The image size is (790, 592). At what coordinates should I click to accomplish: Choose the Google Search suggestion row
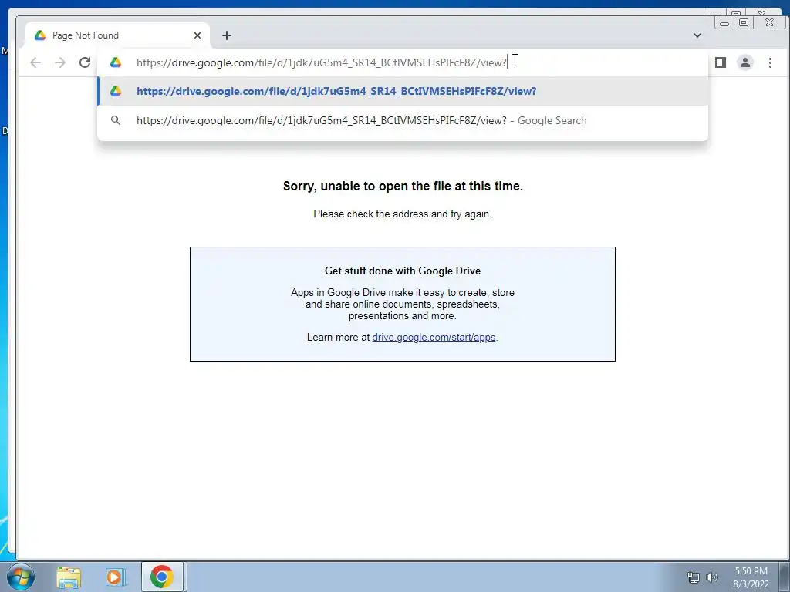point(403,120)
